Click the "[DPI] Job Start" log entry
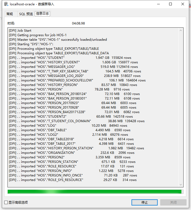This screenshot has height=210, width=191. pyautogui.click(x=20, y=31)
